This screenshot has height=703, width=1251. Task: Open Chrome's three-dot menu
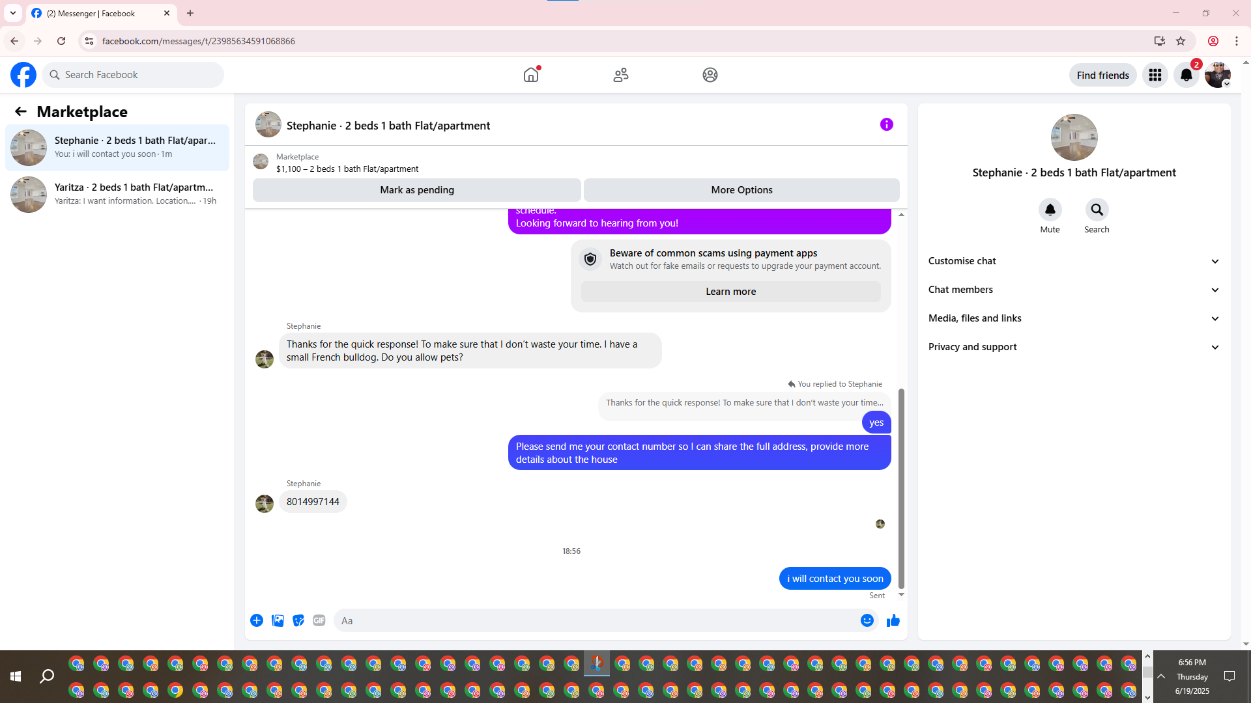coord(1237,41)
